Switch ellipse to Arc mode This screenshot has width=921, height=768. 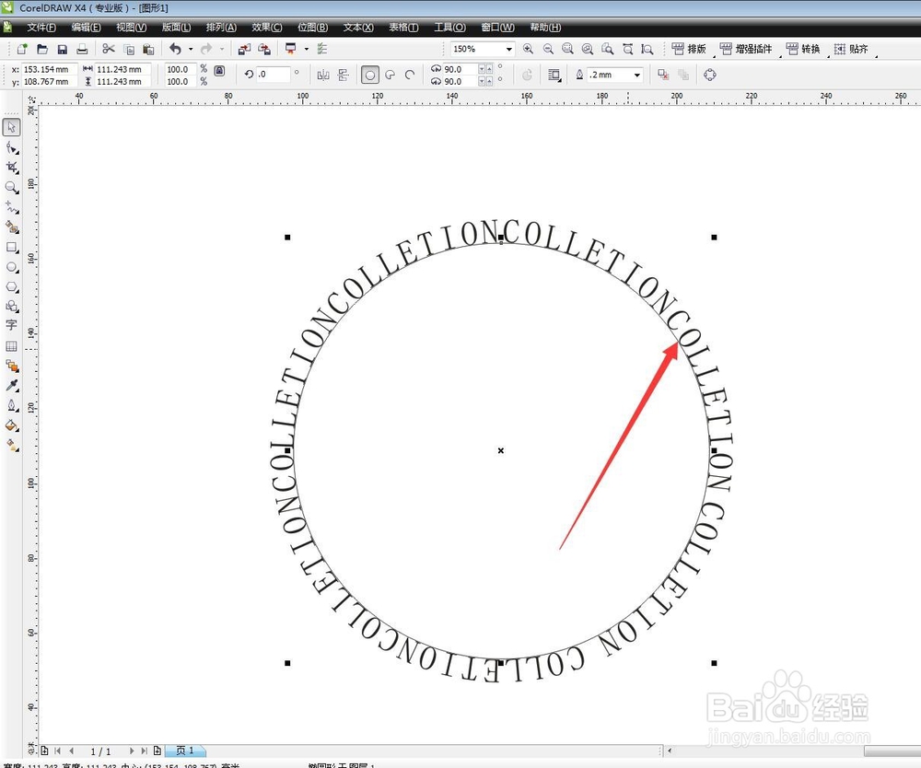click(x=410, y=75)
